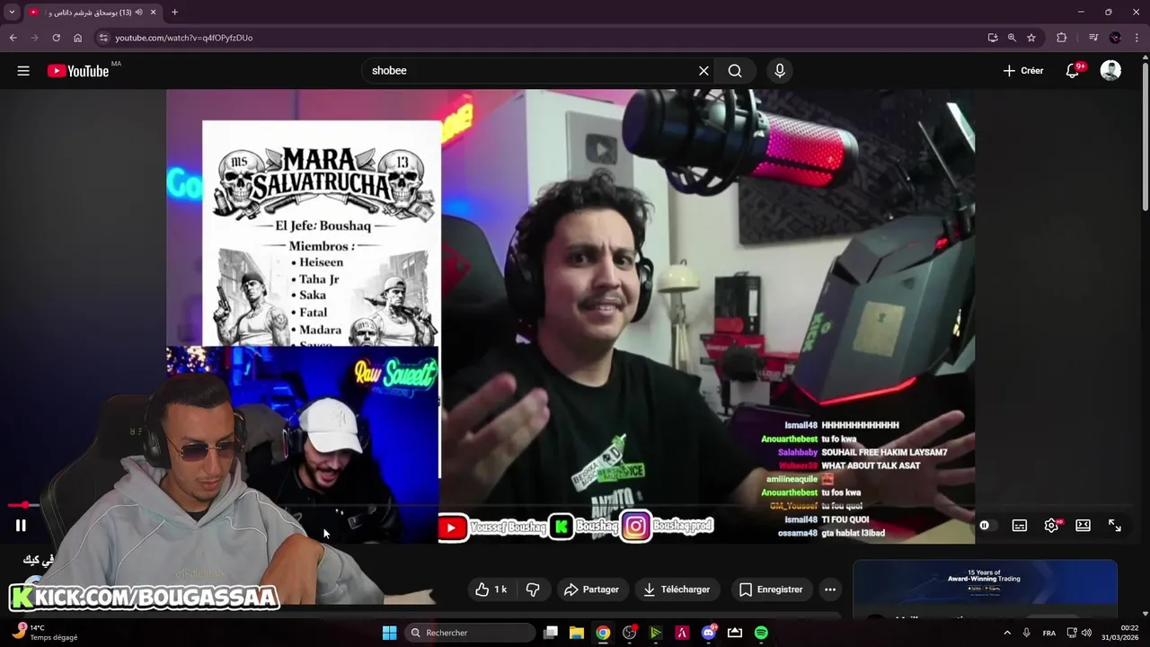Open the Créer menu
1150x647 pixels.
tap(1023, 71)
